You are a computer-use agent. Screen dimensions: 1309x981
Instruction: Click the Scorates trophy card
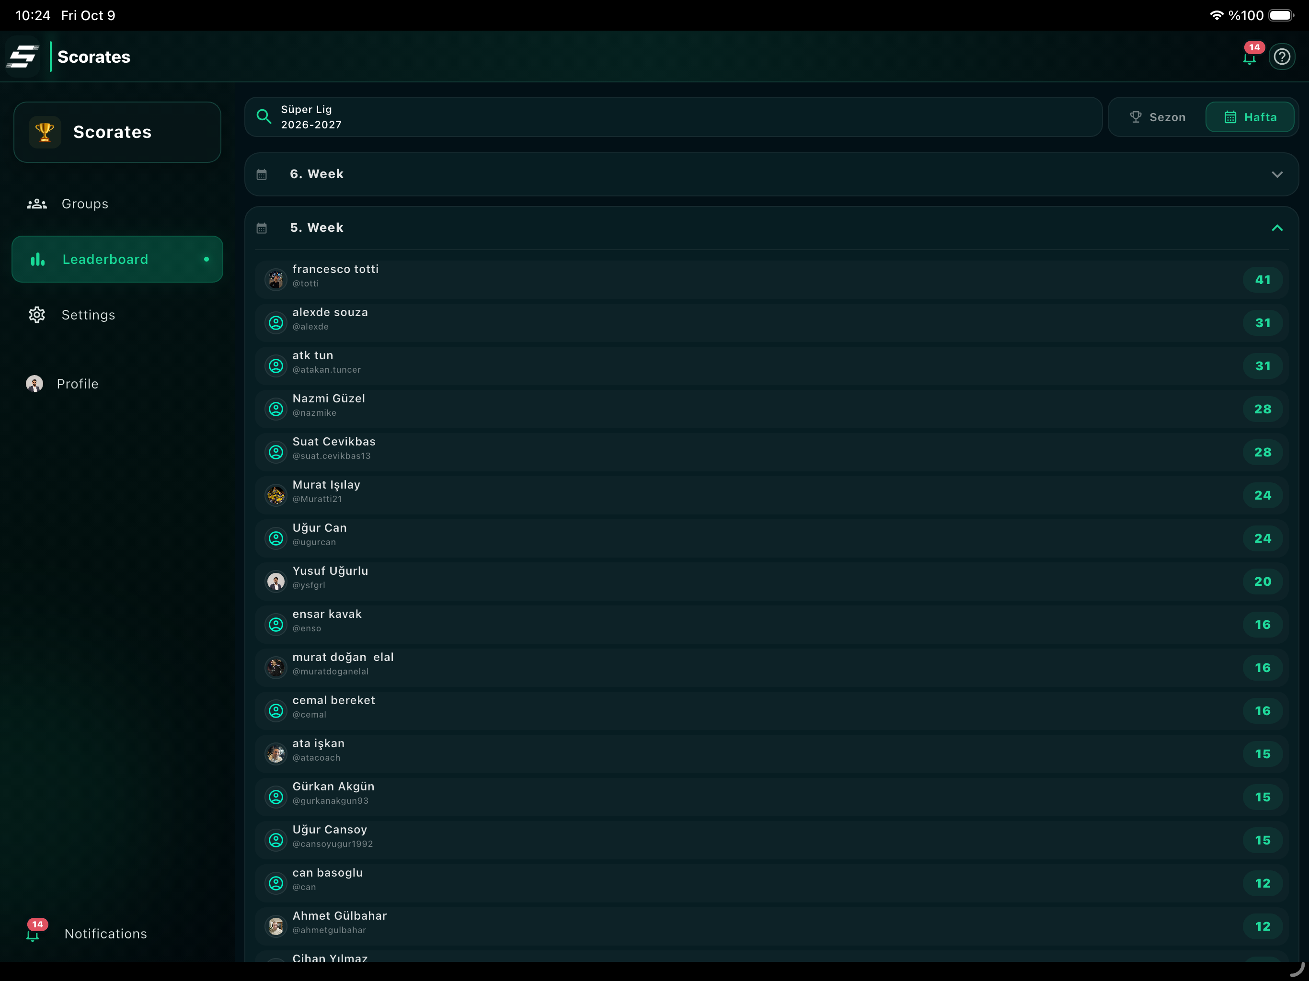point(117,132)
